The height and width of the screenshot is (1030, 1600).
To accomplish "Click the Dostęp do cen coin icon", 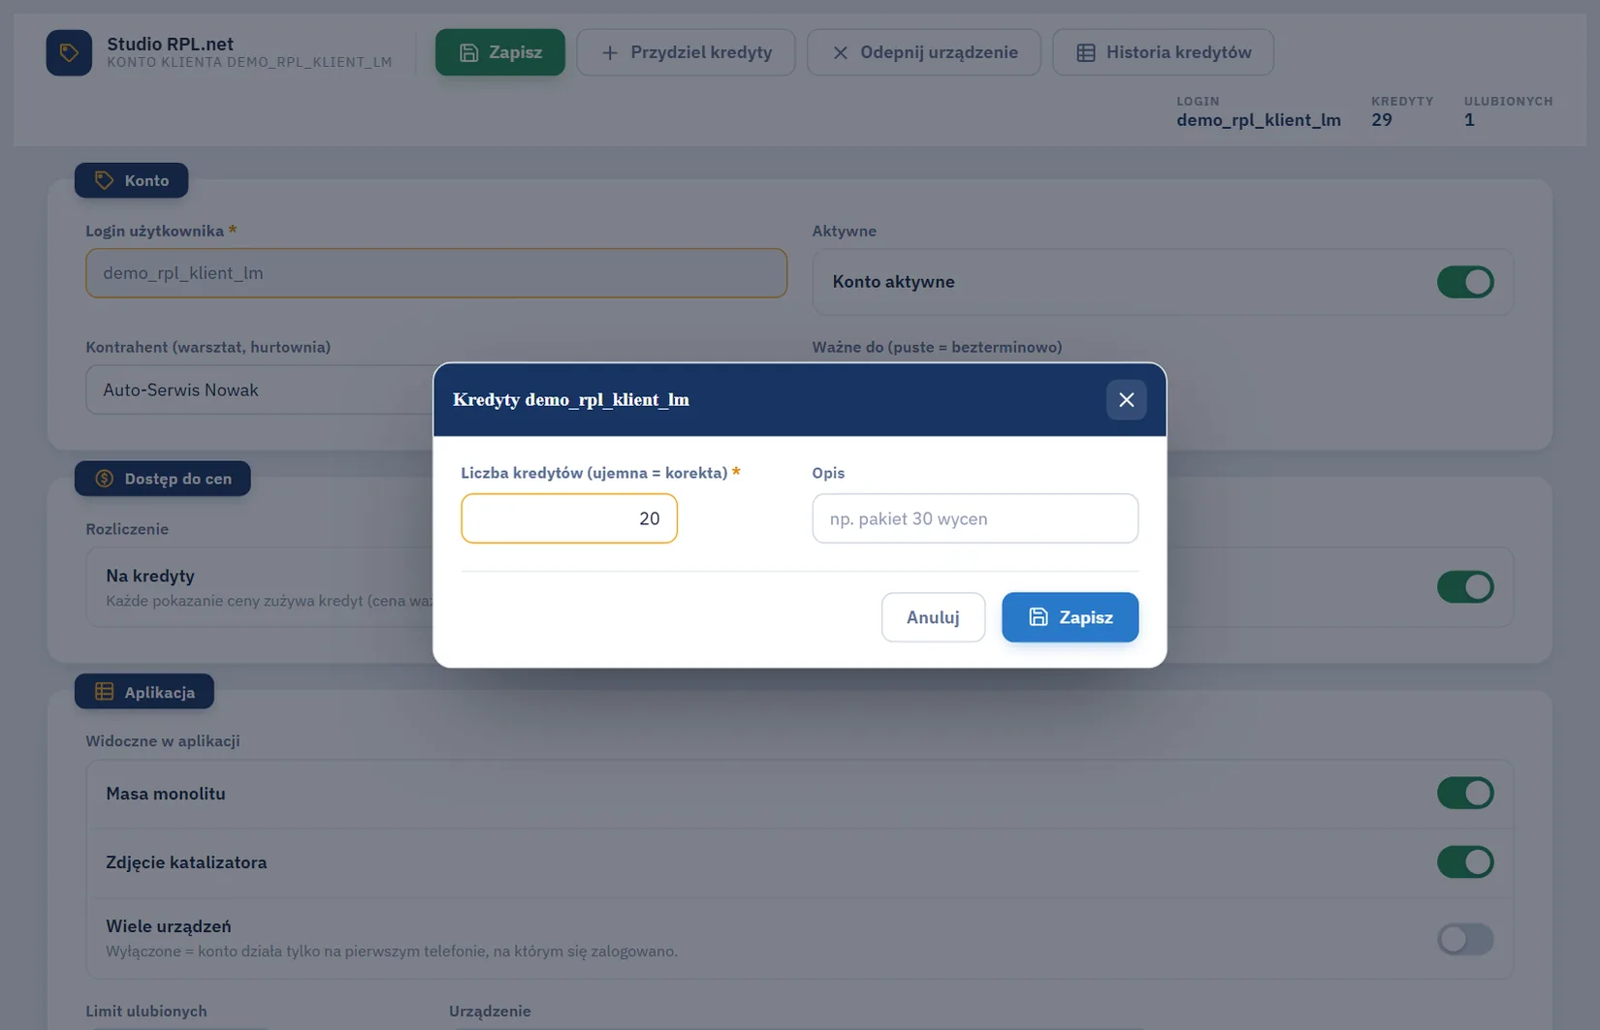I will click(x=104, y=479).
